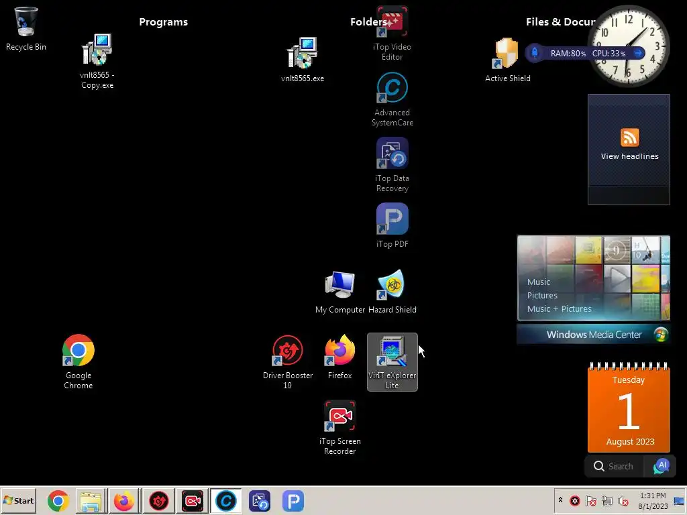Open Firefox from the taskbar
Screen dimensions: 687x515
(x=124, y=500)
